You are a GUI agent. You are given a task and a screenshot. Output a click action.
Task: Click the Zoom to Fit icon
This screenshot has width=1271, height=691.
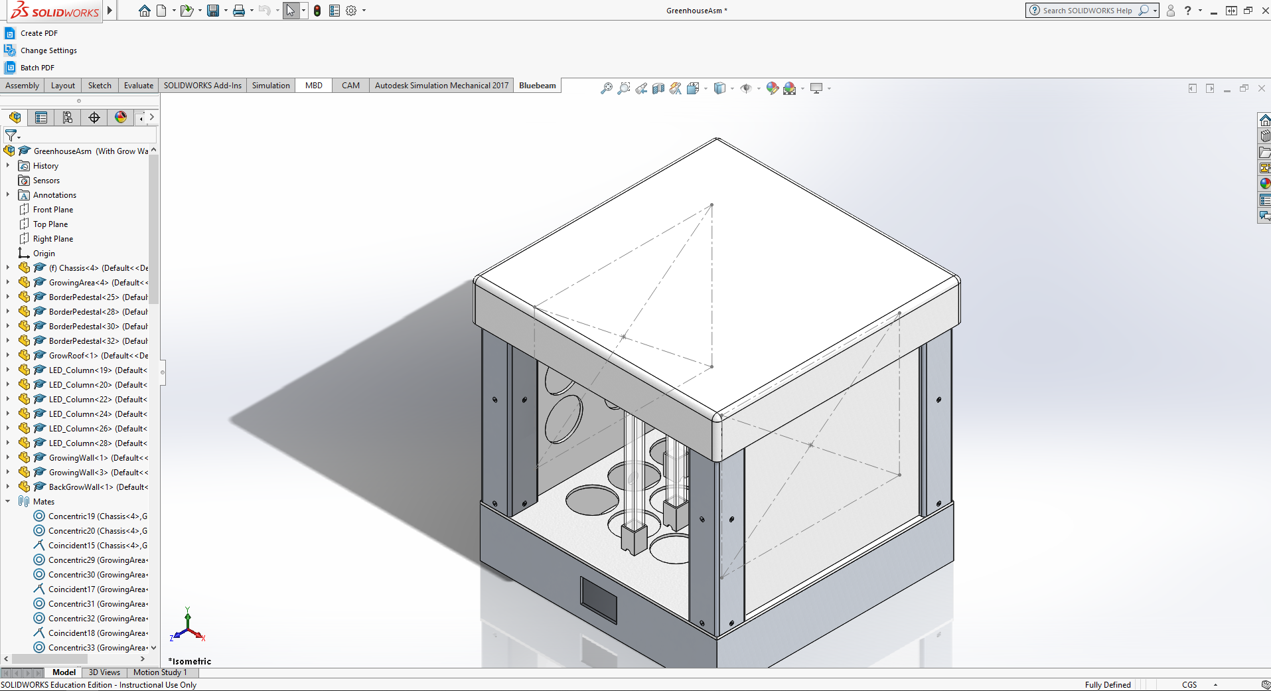[607, 88]
